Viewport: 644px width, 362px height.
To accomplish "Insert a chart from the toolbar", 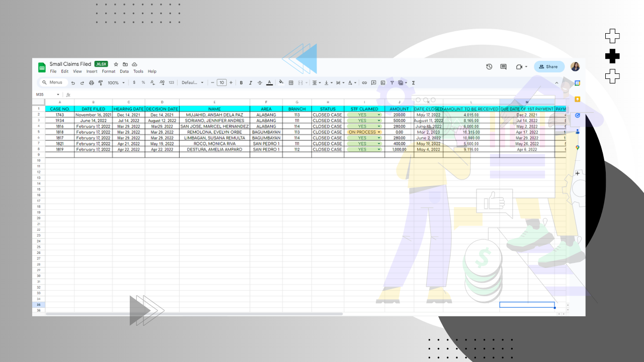I will (383, 82).
